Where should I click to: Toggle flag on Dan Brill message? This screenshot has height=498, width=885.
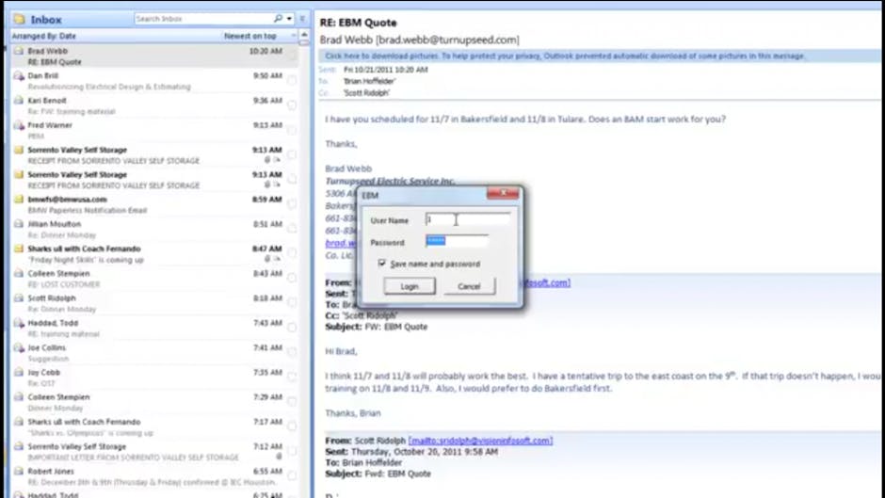pyautogui.click(x=292, y=81)
